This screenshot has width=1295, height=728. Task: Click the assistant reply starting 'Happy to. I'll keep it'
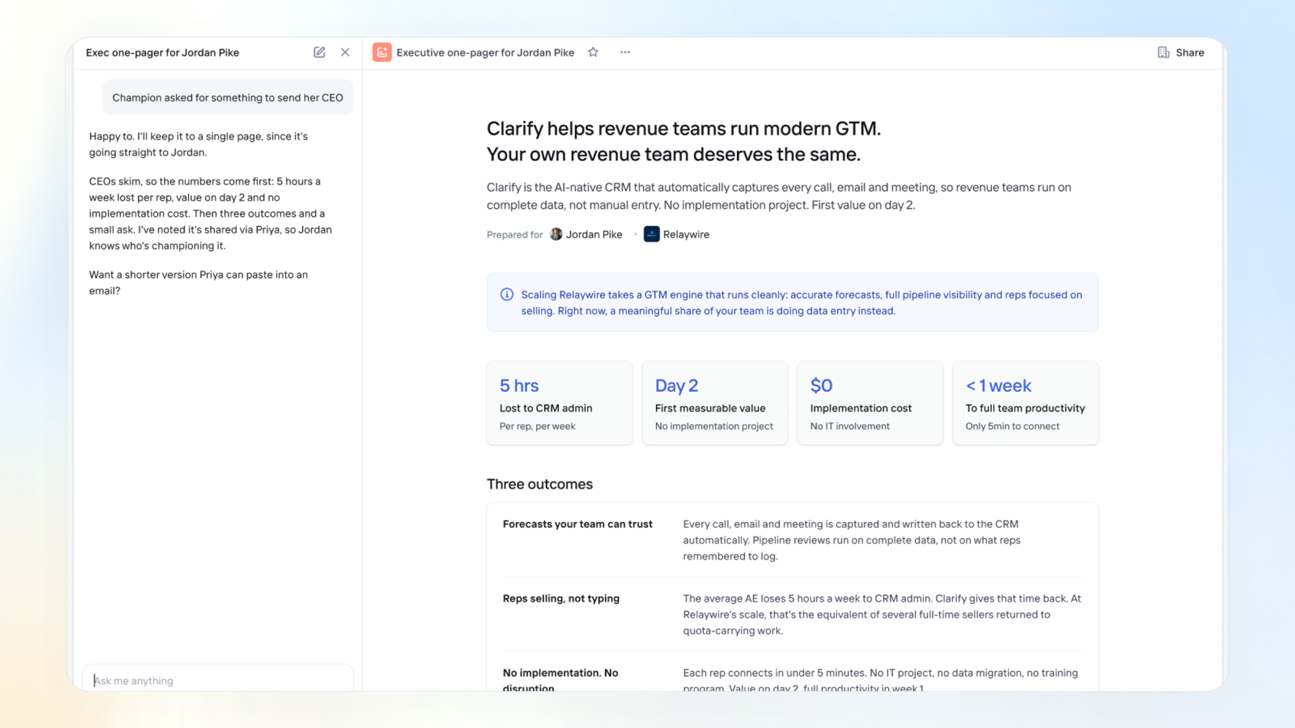coord(199,144)
